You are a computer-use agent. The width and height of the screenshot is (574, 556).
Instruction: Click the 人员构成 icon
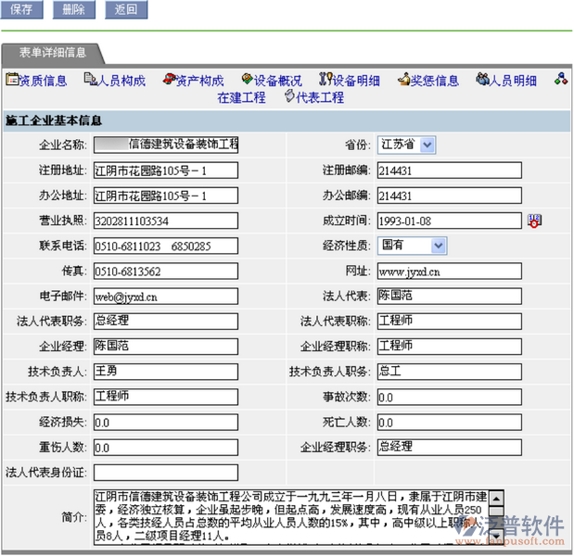tap(90, 81)
